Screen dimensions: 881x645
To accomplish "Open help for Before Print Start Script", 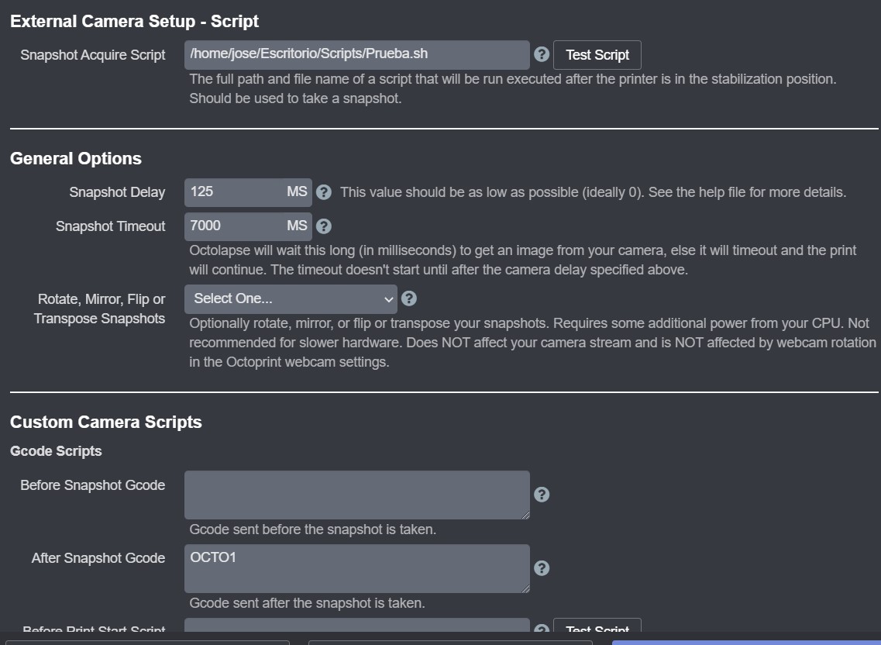I will coord(541,626).
